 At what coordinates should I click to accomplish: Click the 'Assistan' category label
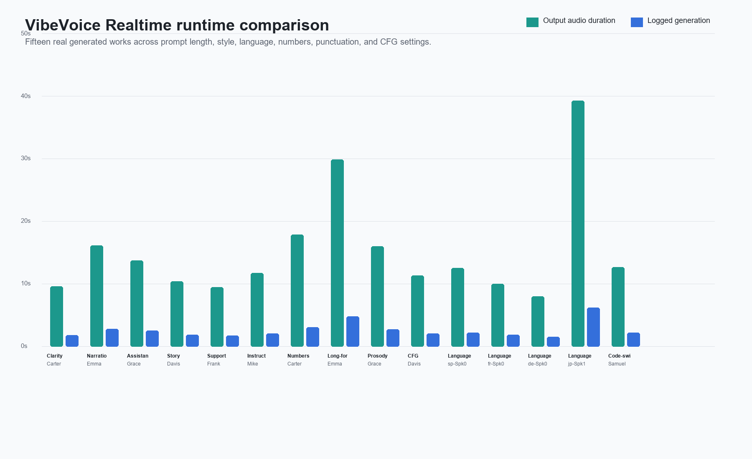click(x=137, y=356)
